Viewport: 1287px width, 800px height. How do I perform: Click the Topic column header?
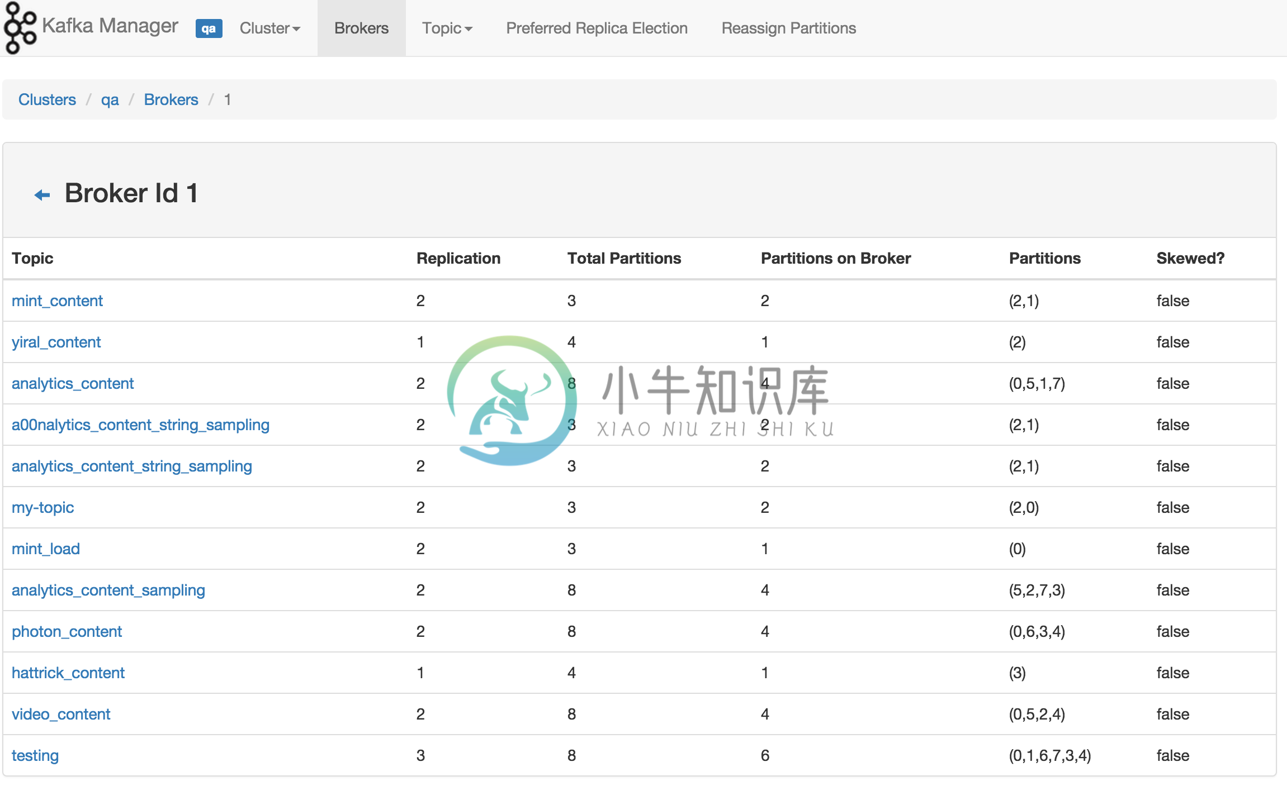[32, 258]
